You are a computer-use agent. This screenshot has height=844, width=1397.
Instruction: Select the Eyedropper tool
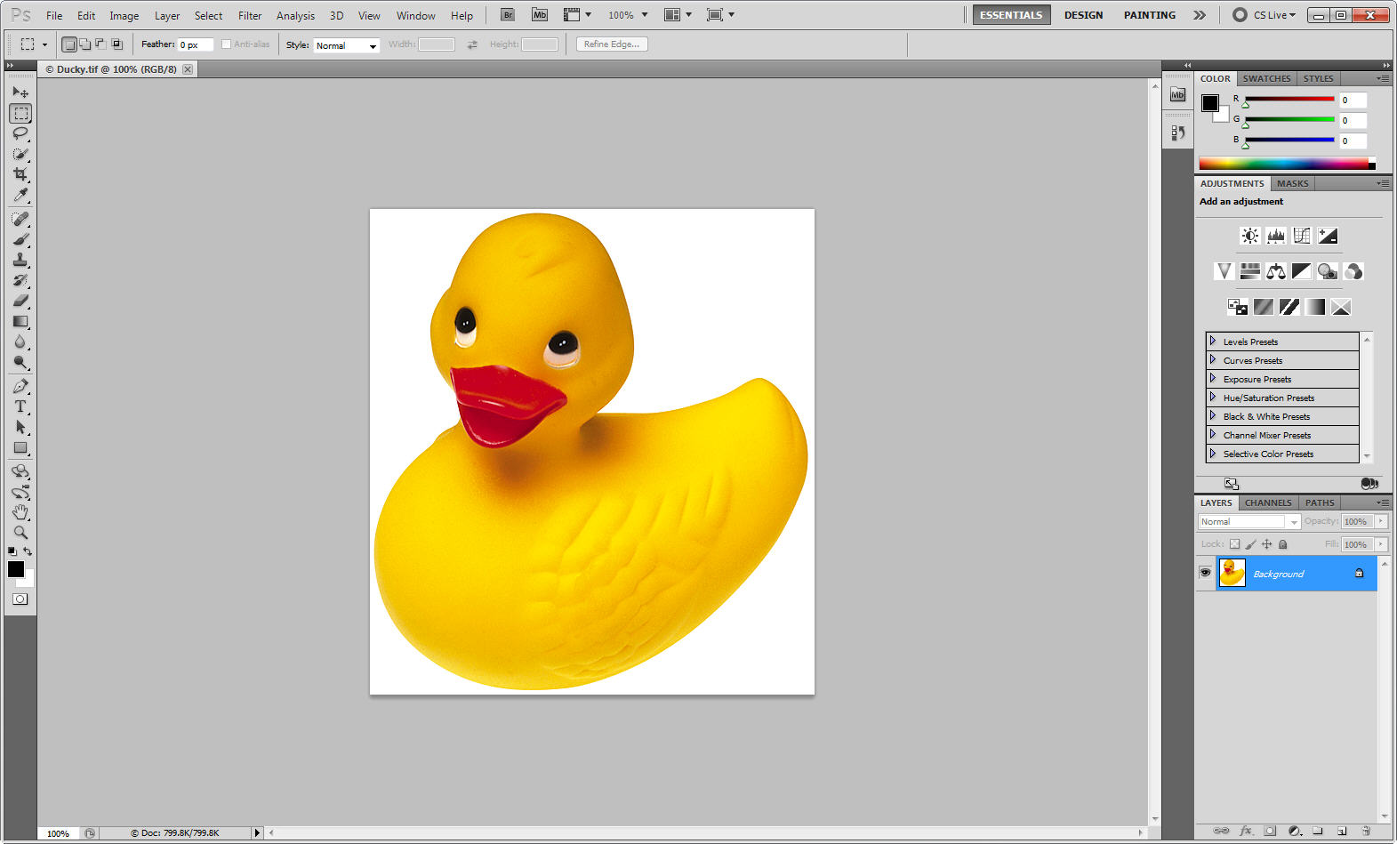[x=20, y=195]
